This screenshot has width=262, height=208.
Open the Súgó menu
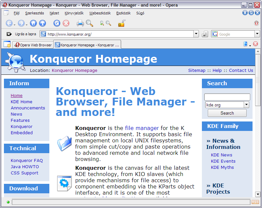(140, 13)
